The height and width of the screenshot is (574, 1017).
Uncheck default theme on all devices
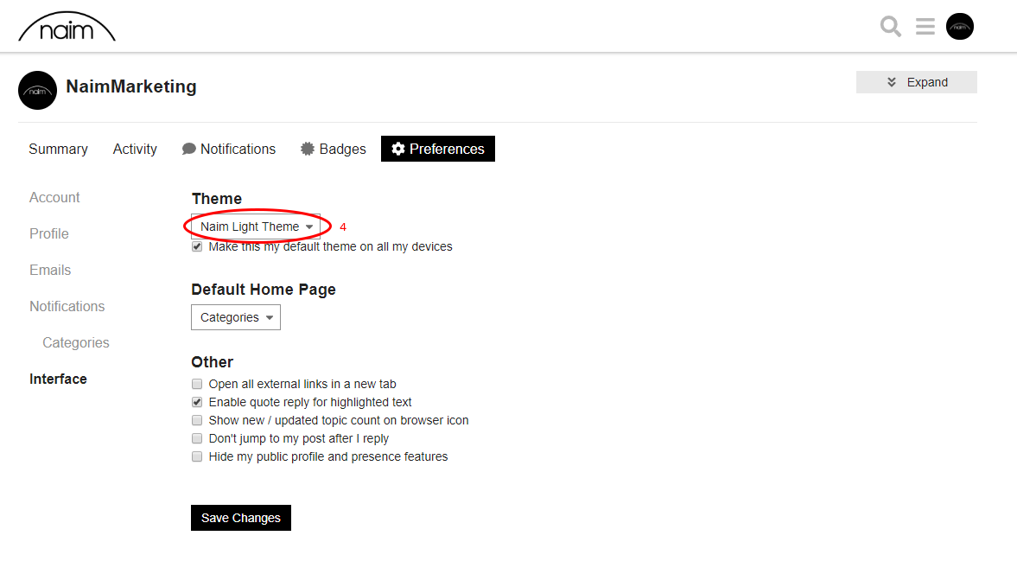(x=197, y=246)
